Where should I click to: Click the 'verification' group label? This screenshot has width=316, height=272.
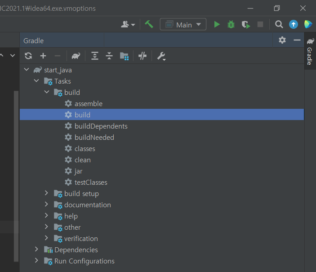point(81,239)
